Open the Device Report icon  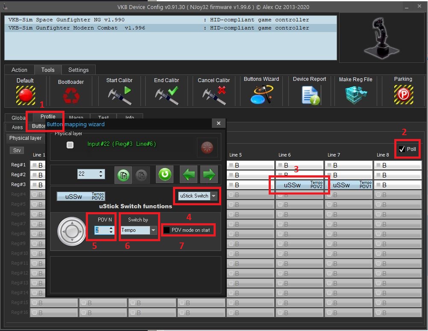[311, 95]
